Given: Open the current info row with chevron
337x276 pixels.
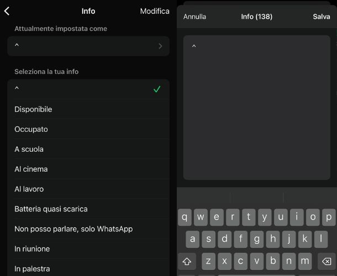Looking at the screenshot, I should point(88,46).
